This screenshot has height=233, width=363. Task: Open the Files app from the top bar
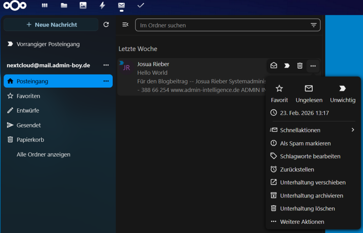[x=64, y=5]
